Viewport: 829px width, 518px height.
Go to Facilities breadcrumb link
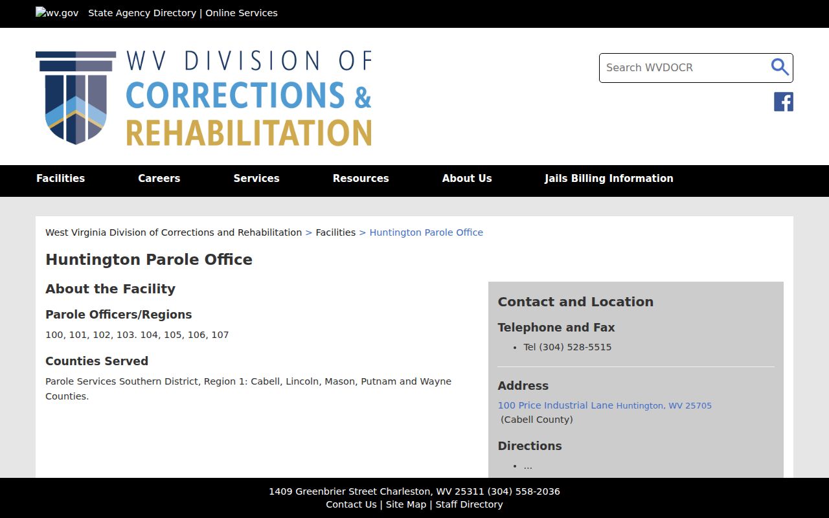tap(335, 232)
